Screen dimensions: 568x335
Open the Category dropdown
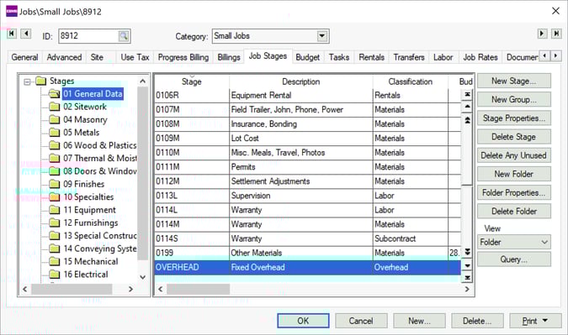(321, 36)
